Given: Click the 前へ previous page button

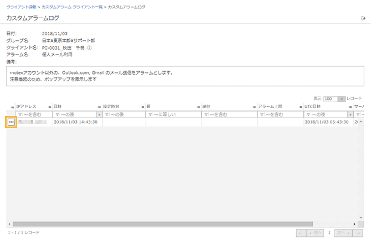Looking at the screenshot, I should pyautogui.click(x=317, y=233).
